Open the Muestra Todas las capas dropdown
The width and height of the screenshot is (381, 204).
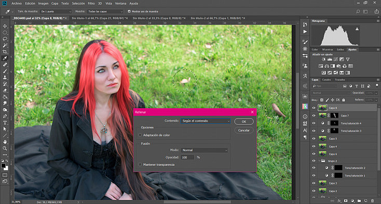[105, 11]
